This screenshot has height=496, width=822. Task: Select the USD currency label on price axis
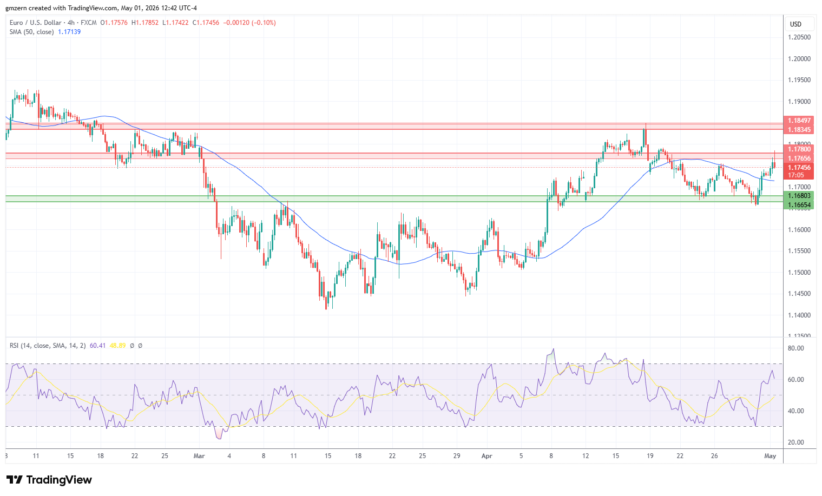(x=795, y=24)
